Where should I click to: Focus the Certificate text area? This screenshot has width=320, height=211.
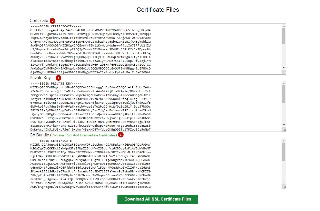(154, 49)
